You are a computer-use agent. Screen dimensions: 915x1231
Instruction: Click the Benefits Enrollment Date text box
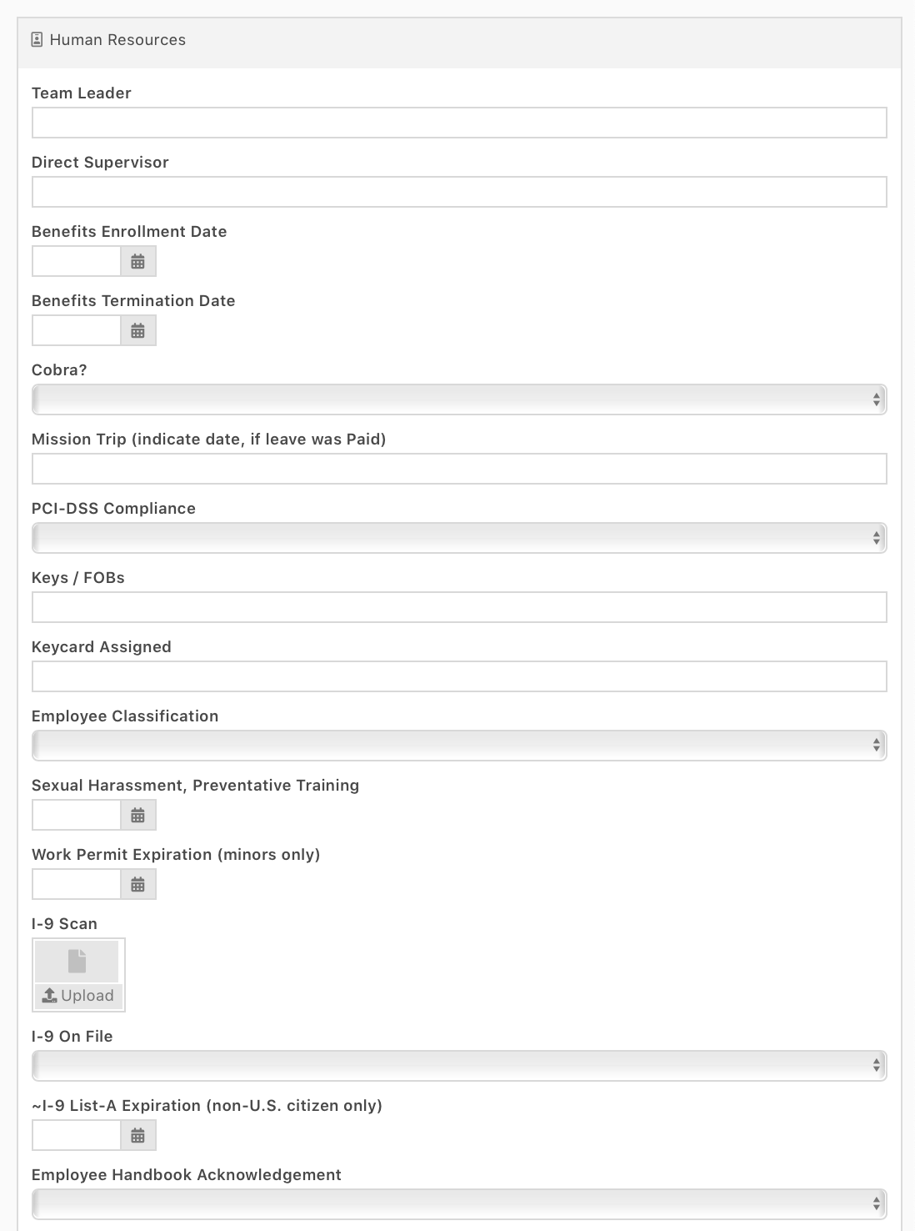click(x=77, y=261)
